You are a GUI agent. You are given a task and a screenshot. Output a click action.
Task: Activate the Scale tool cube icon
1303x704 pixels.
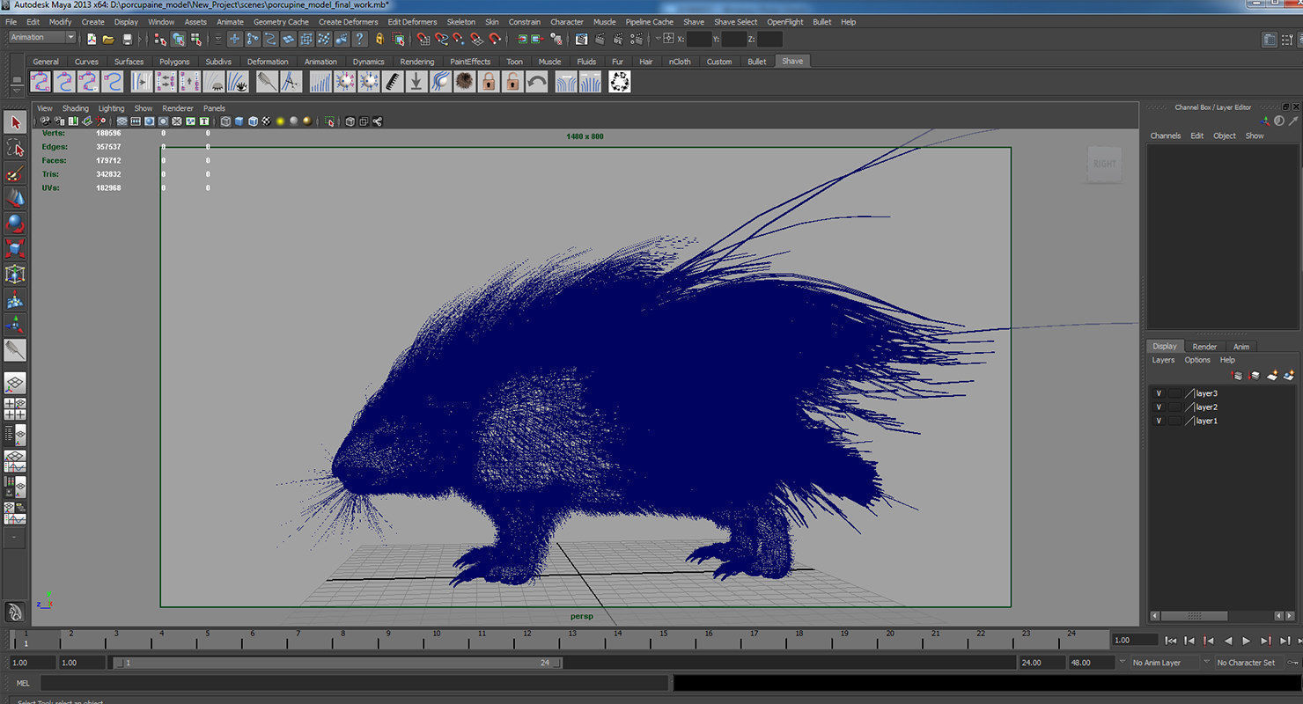(15, 249)
